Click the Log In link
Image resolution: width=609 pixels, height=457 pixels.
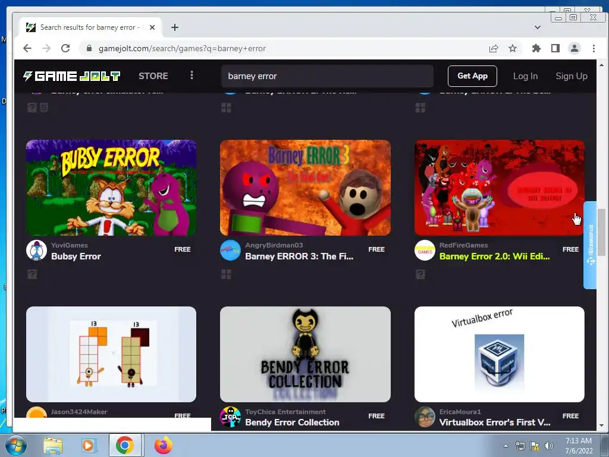click(x=525, y=76)
